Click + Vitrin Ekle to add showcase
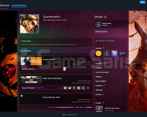Screen dimensions: 147x117 pyautogui.click(x=25, y=41)
